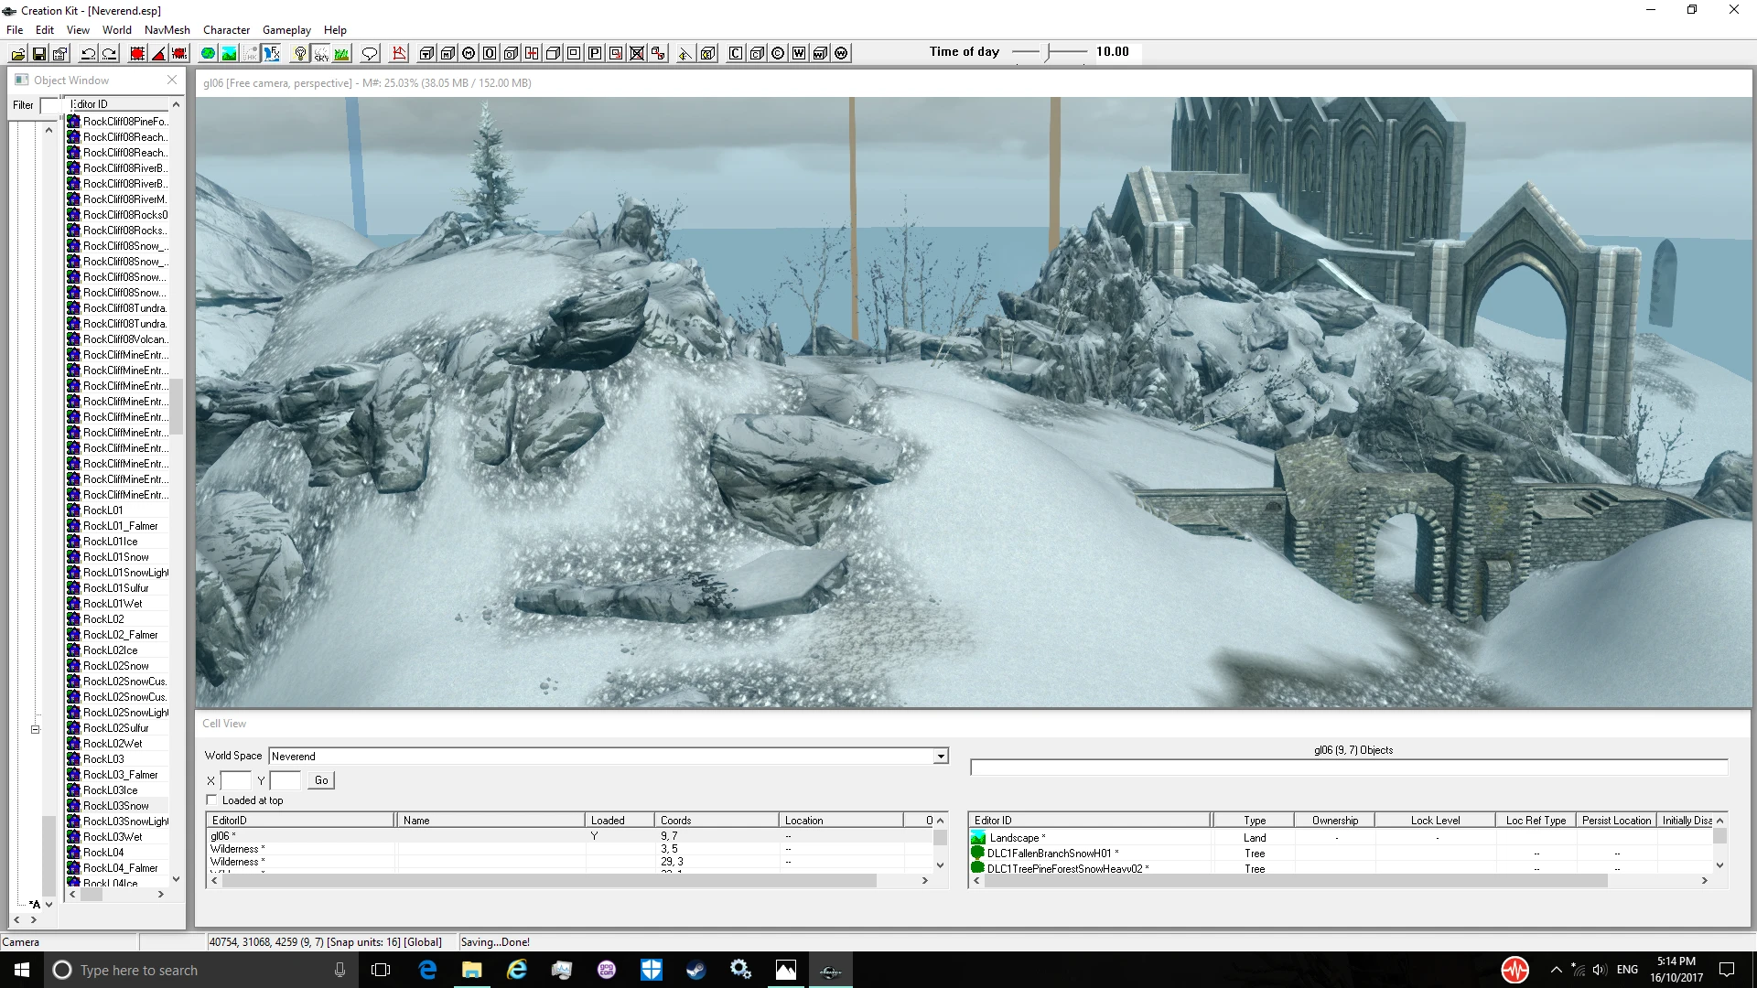Click the red chain link icon
The height and width of the screenshot is (988, 1757).
(x=658, y=53)
